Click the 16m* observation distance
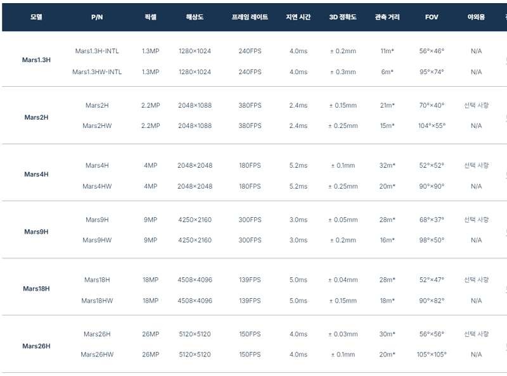The height and width of the screenshot is (376, 507). 387,240
